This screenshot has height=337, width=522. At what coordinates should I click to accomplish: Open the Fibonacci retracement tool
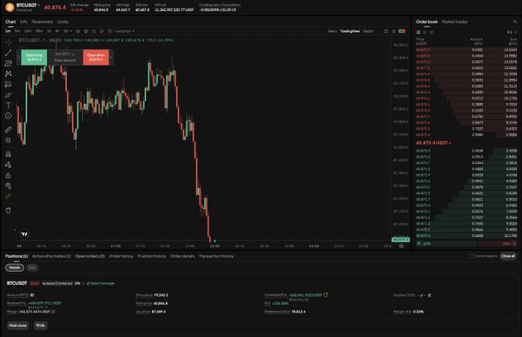[x=8, y=63]
